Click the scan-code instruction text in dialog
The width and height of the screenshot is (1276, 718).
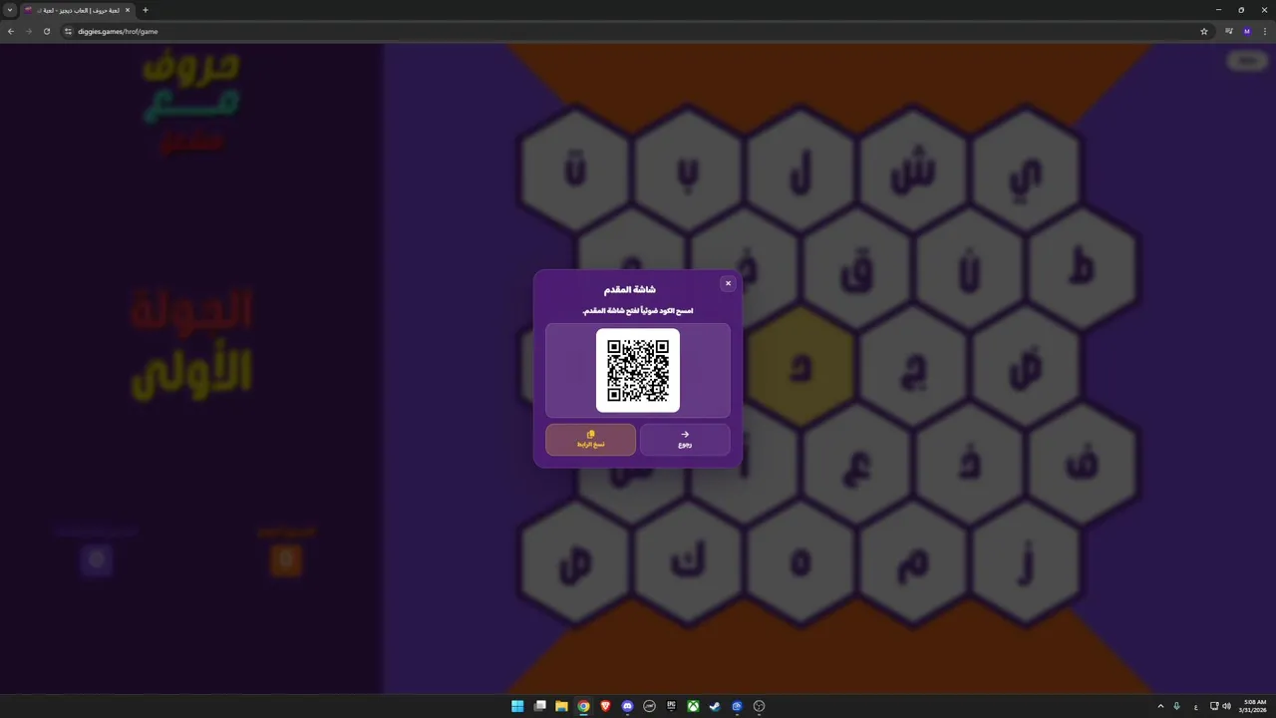pos(638,311)
